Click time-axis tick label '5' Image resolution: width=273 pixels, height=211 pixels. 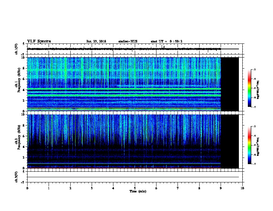(x=135, y=188)
